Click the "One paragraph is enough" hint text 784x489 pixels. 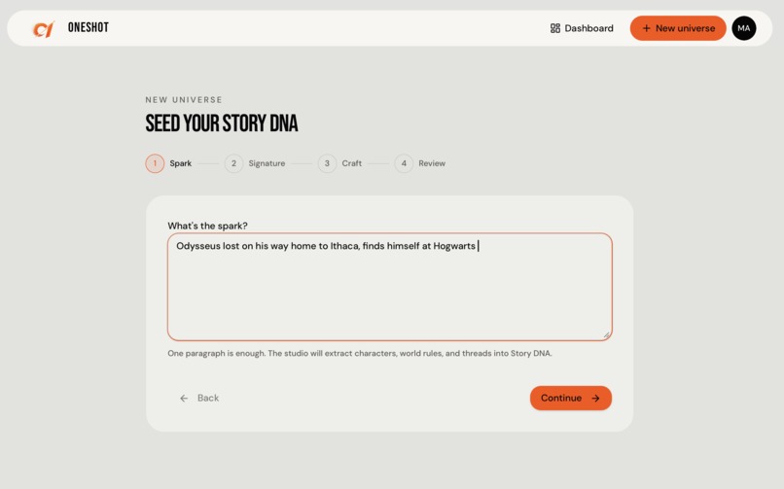pos(360,353)
